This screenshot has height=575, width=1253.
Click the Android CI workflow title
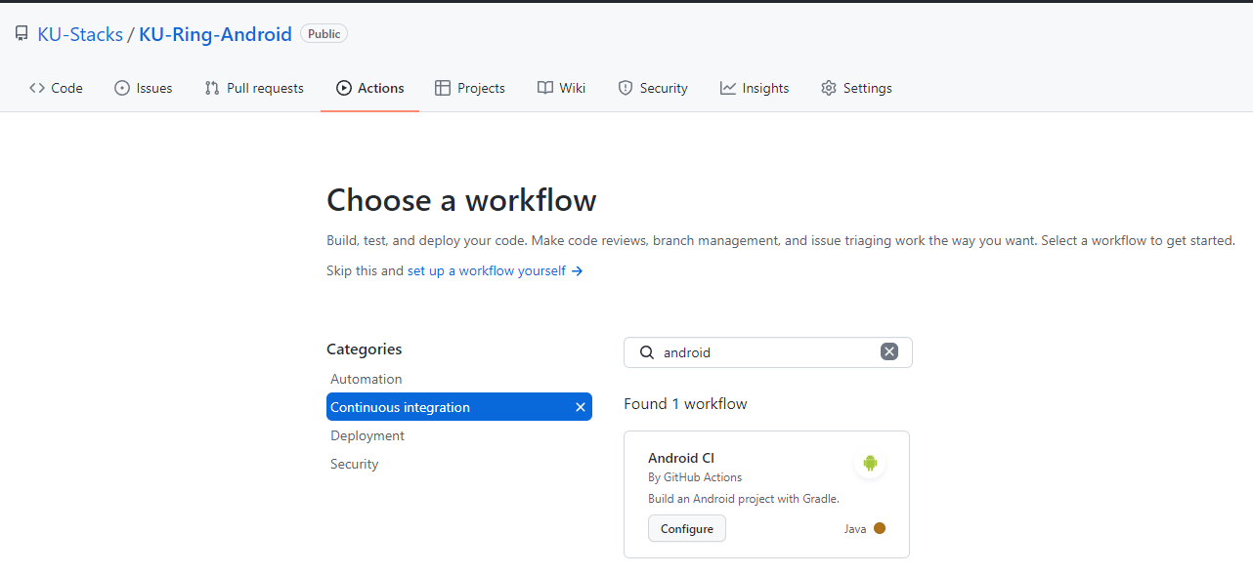click(x=681, y=458)
